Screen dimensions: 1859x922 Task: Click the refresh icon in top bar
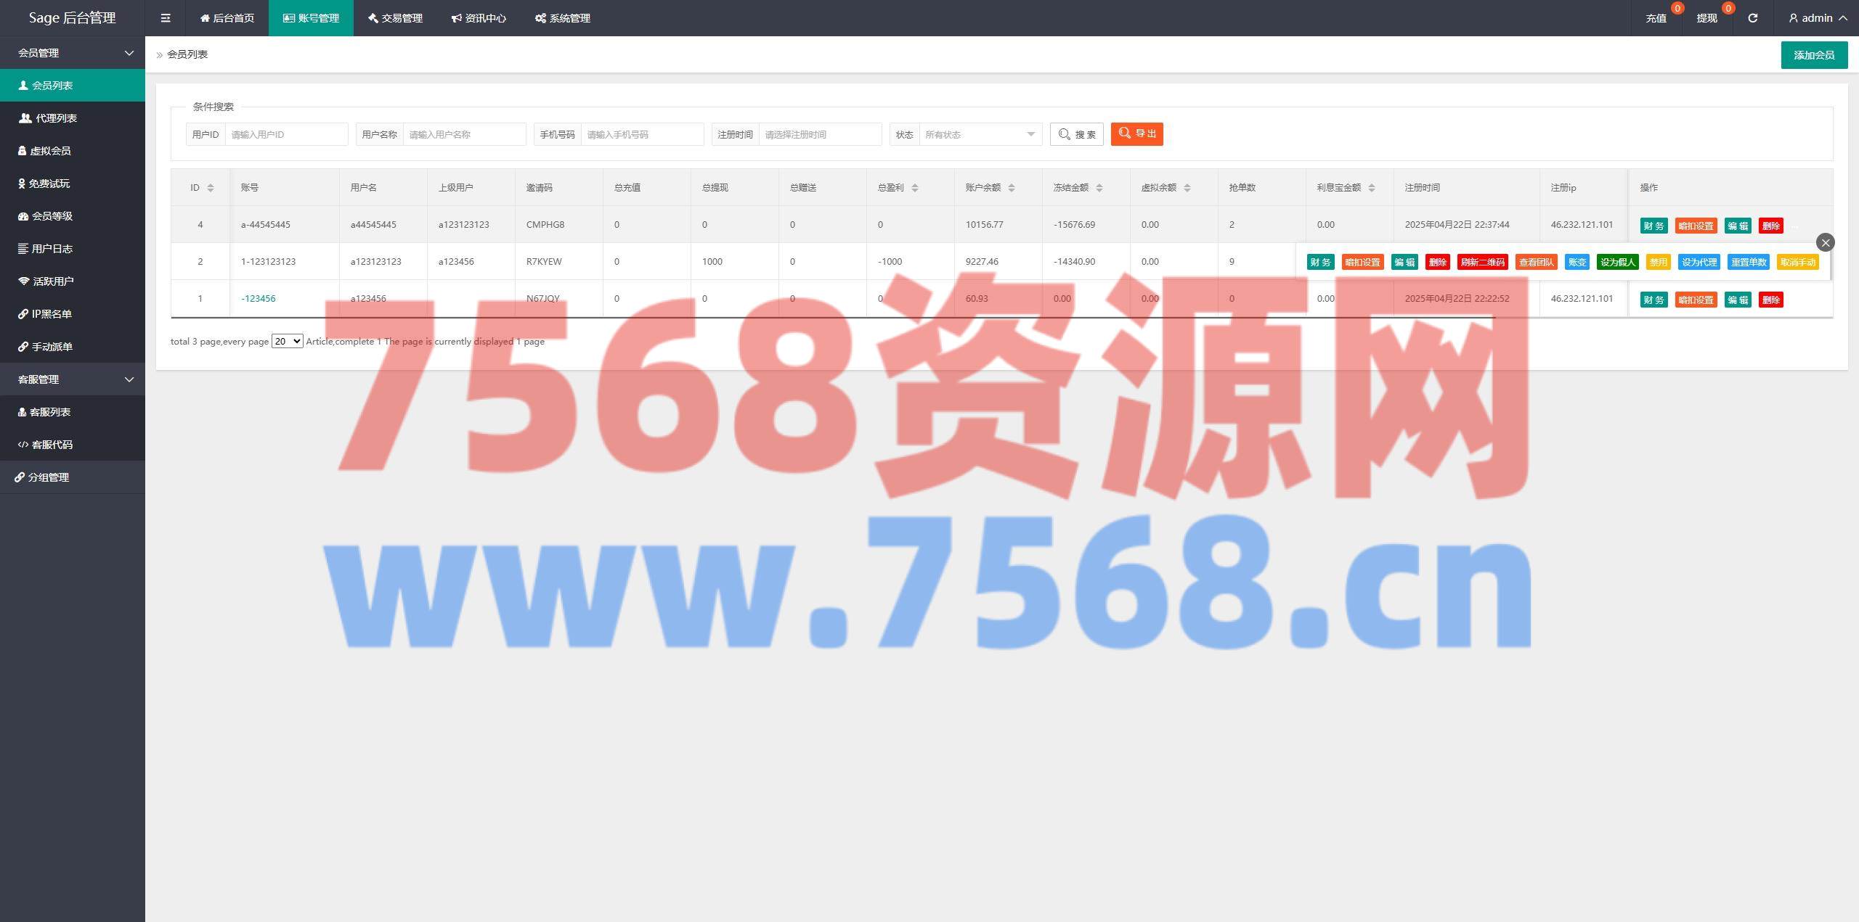tap(1752, 18)
